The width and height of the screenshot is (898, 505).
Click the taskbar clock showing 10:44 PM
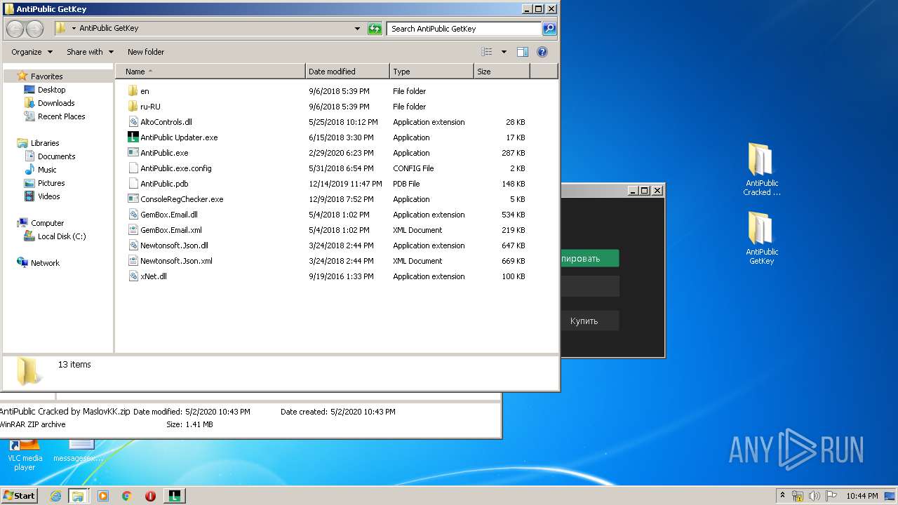pyautogui.click(x=862, y=496)
